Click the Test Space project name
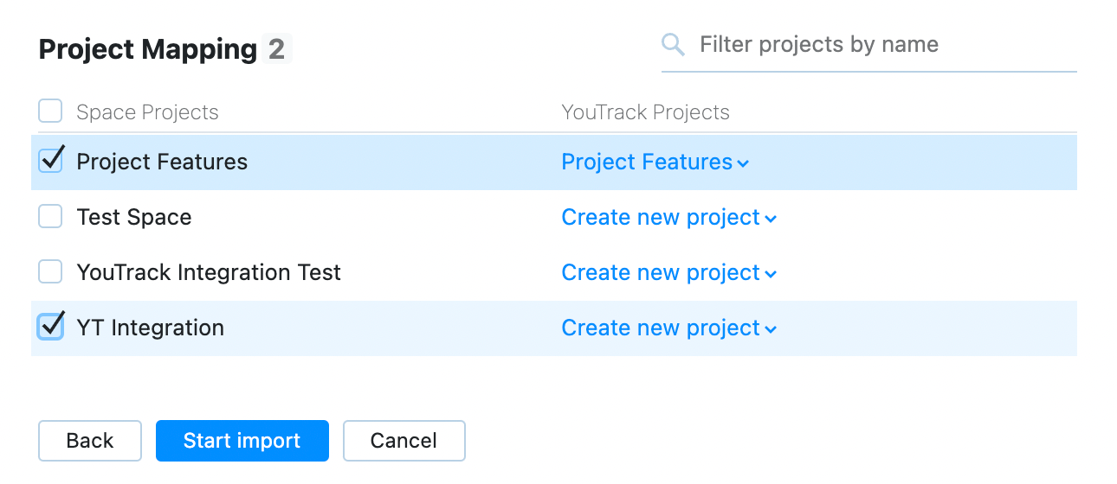Image resolution: width=1117 pixels, height=484 pixels. click(x=134, y=218)
